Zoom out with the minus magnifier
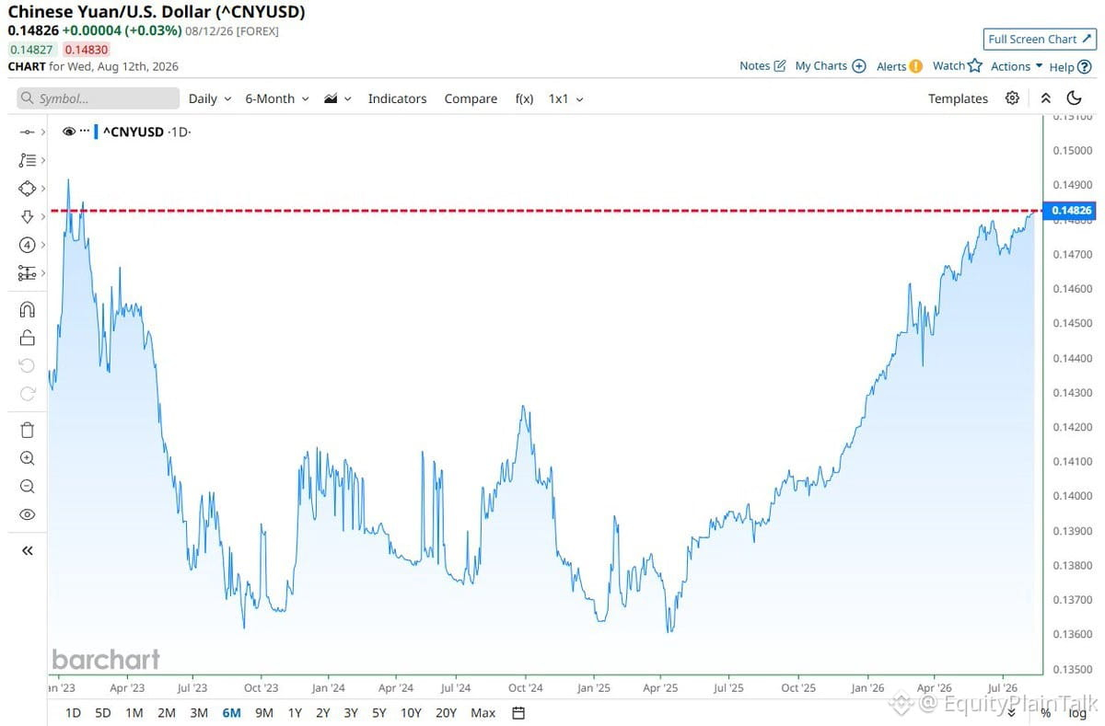The image size is (1105, 726). (27, 487)
